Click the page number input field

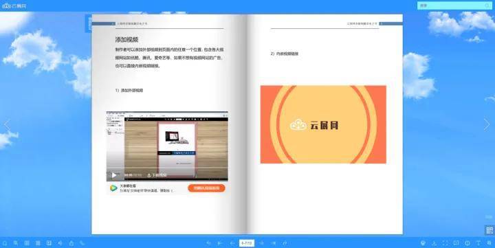(x=247, y=243)
